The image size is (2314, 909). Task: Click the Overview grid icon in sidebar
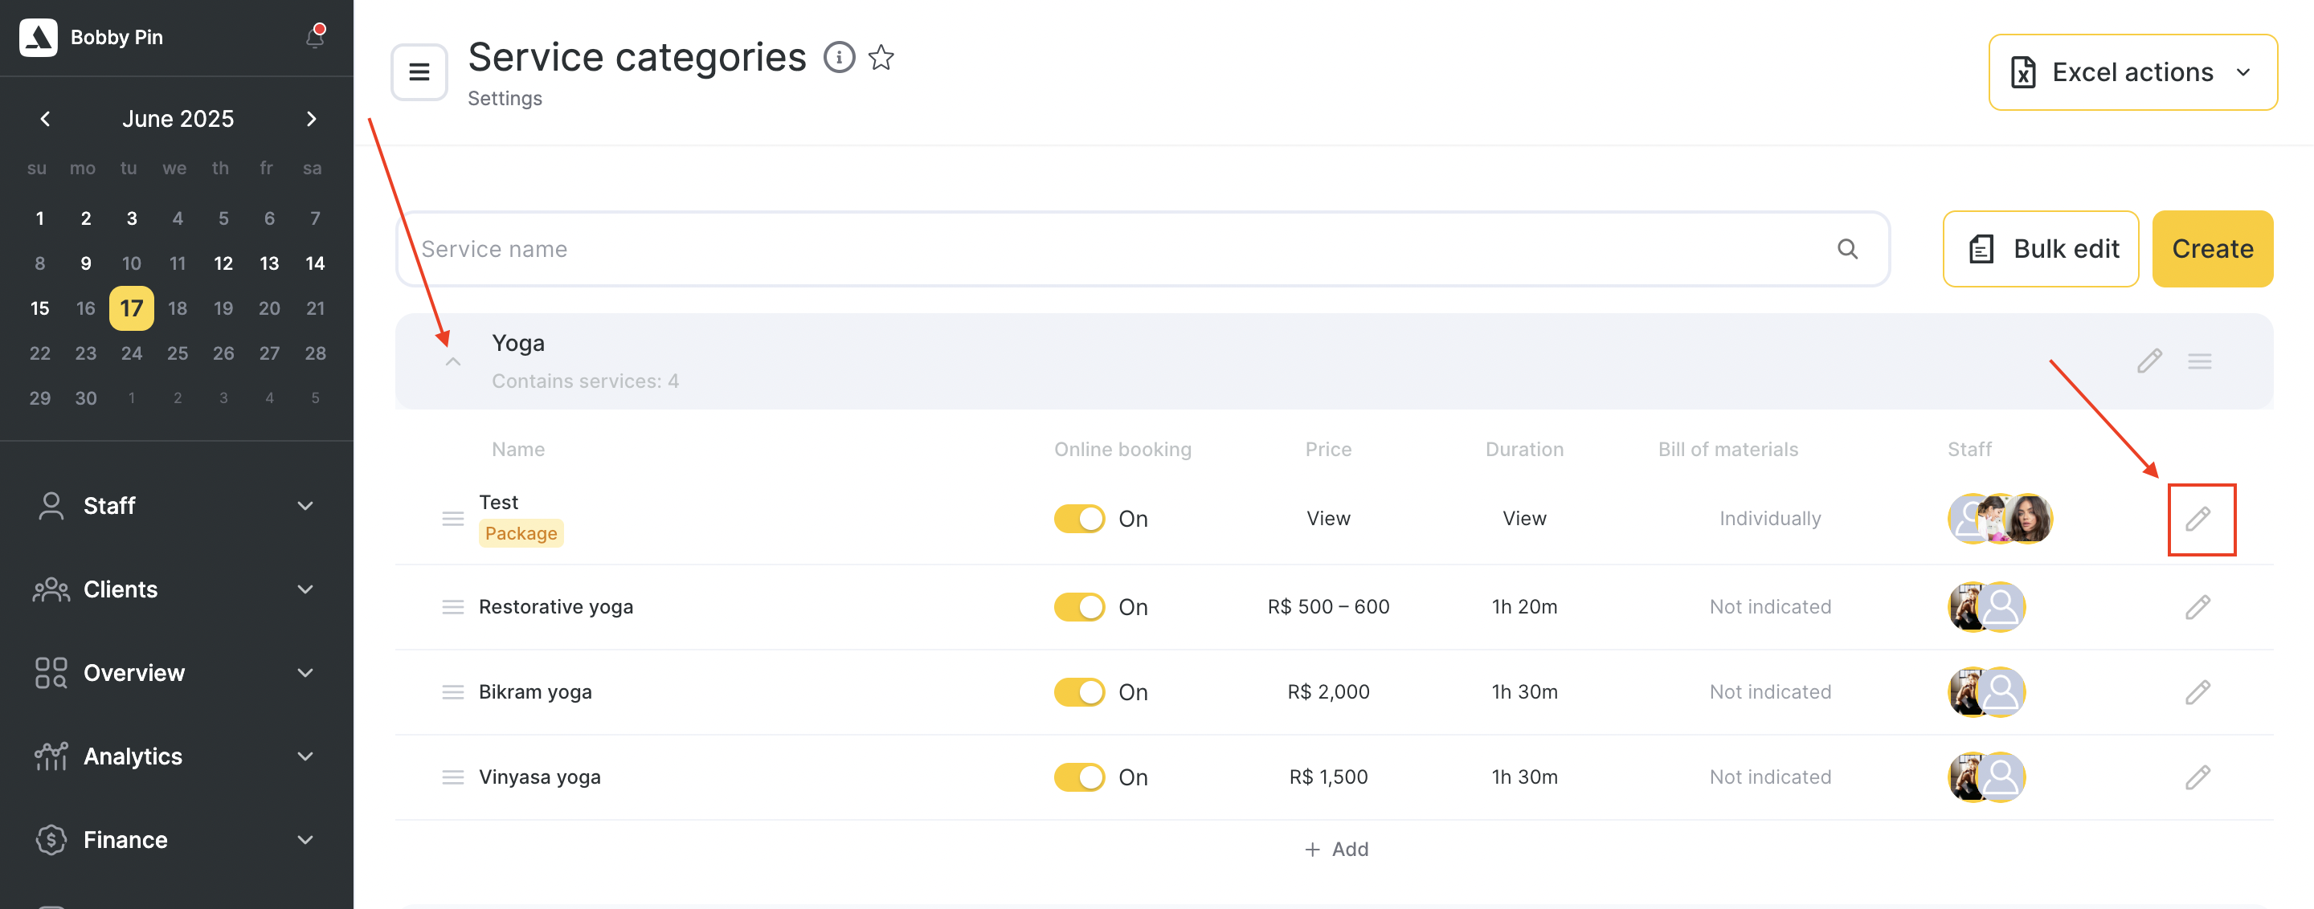tap(51, 672)
